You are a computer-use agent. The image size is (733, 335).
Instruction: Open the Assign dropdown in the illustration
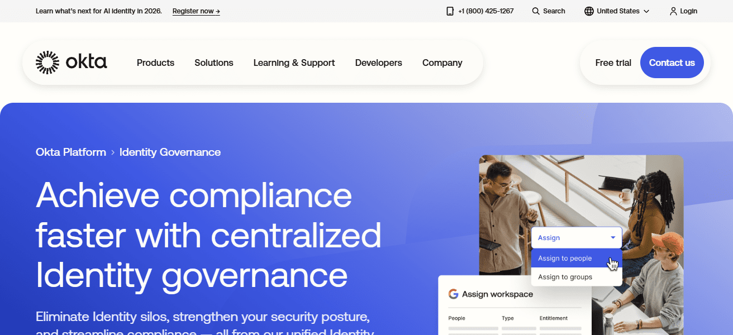[577, 238]
